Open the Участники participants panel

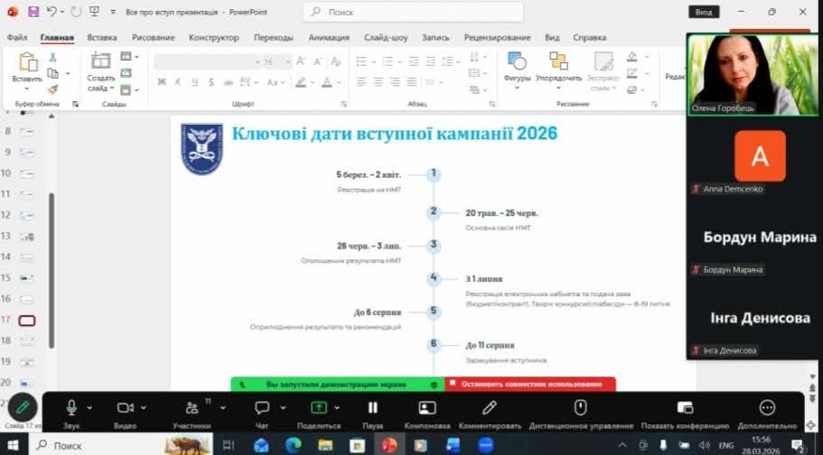coord(192,407)
